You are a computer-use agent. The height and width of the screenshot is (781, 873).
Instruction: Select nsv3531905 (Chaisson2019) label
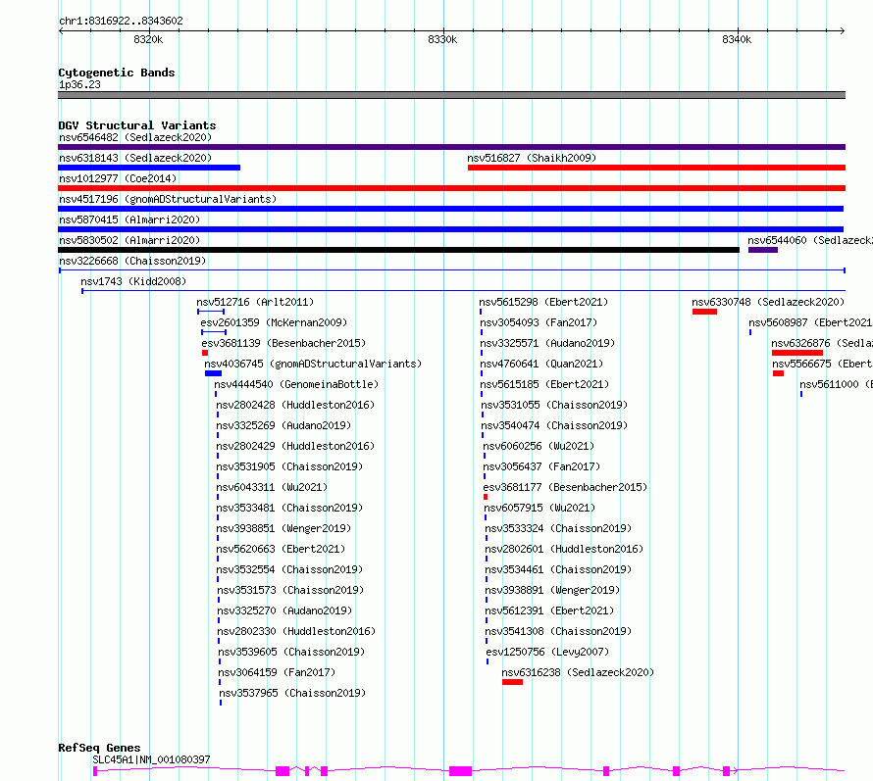click(289, 466)
